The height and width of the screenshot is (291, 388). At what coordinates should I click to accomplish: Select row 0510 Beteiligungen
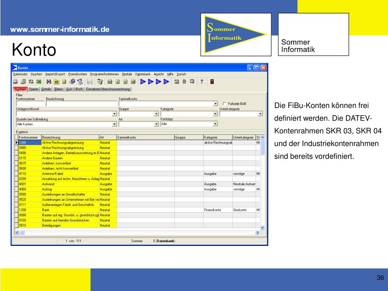[x=137, y=225]
